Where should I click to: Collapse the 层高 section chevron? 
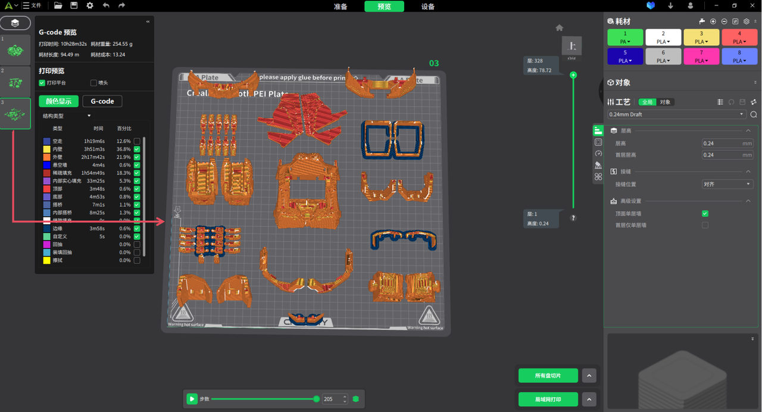pyautogui.click(x=748, y=131)
